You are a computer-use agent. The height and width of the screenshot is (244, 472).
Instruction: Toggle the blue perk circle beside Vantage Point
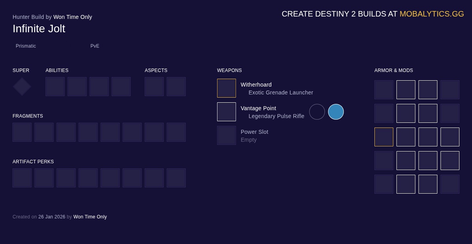[x=336, y=112]
